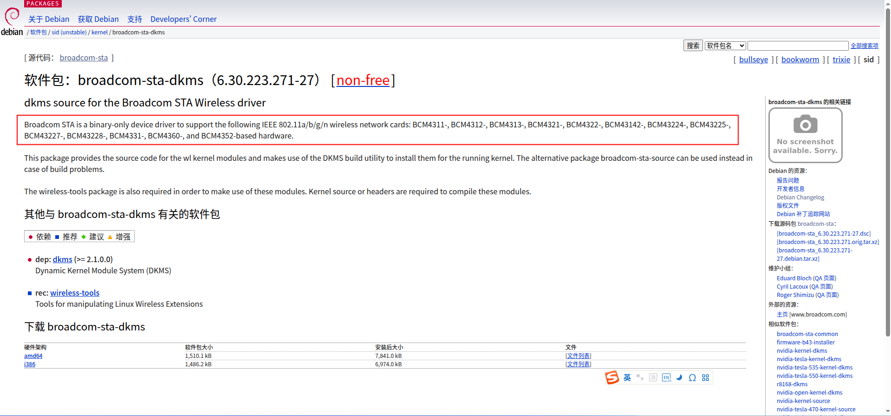891x416 pixels.
Task: Open the wireless-tools recommended package link
Action: (x=75, y=293)
